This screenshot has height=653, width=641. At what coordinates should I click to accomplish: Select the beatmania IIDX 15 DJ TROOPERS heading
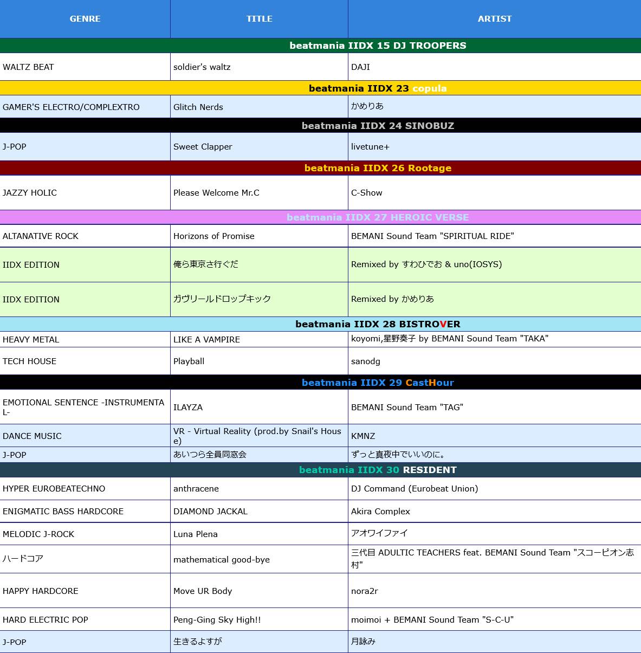(378, 46)
